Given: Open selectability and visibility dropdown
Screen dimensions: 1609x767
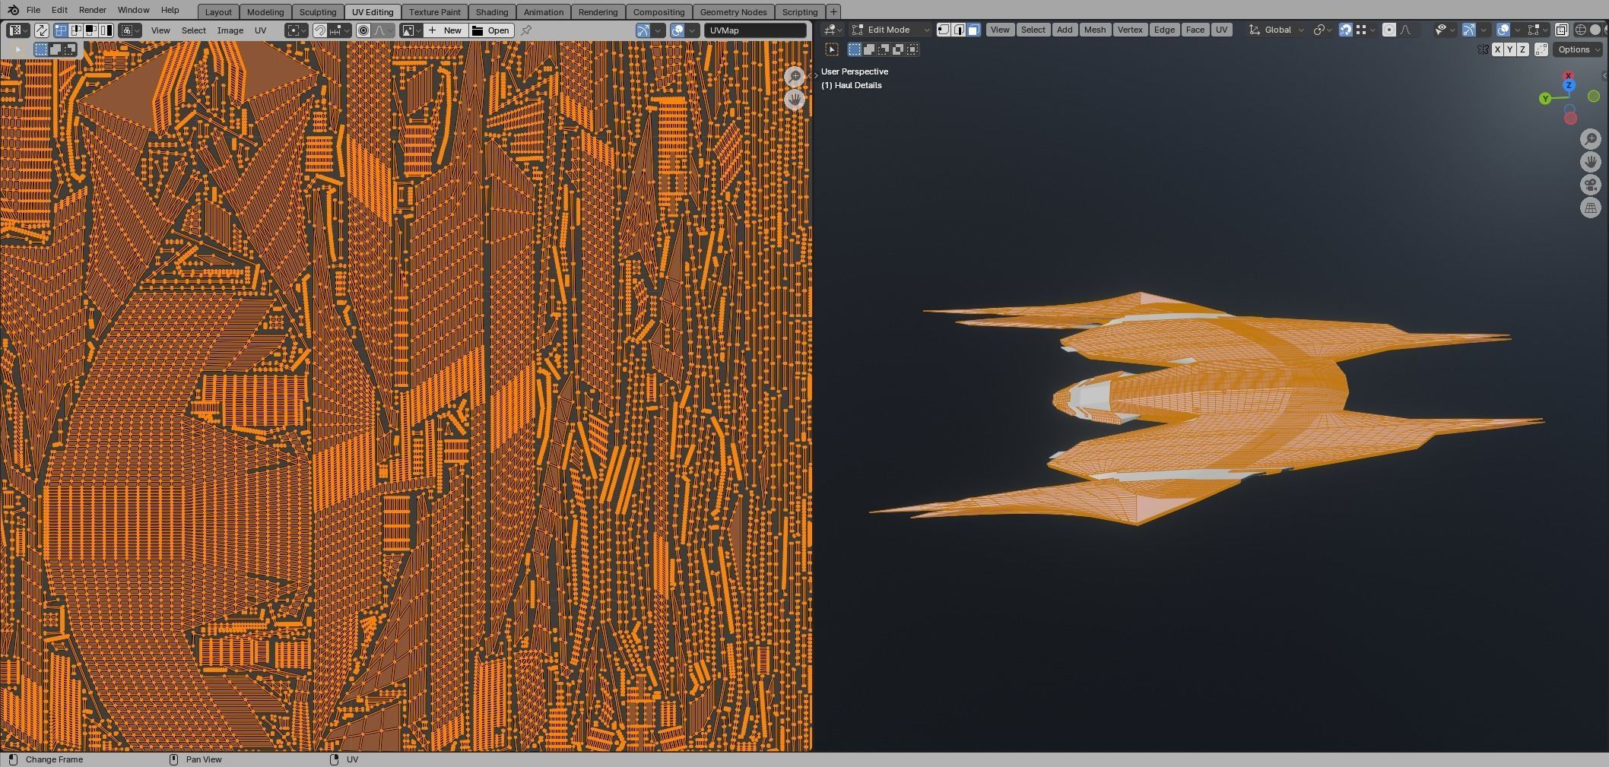Looking at the screenshot, I should (1444, 30).
